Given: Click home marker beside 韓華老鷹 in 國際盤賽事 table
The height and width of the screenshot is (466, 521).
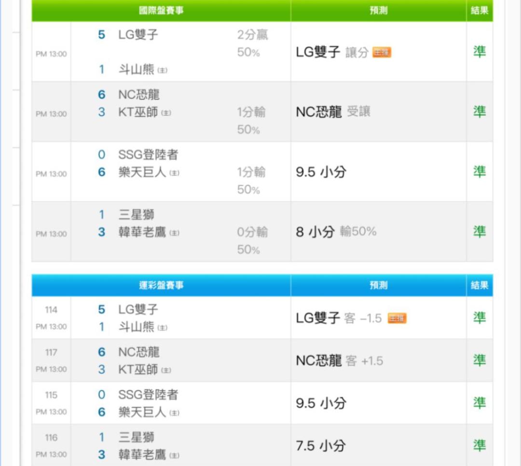Looking at the screenshot, I should [x=174, y=233].
